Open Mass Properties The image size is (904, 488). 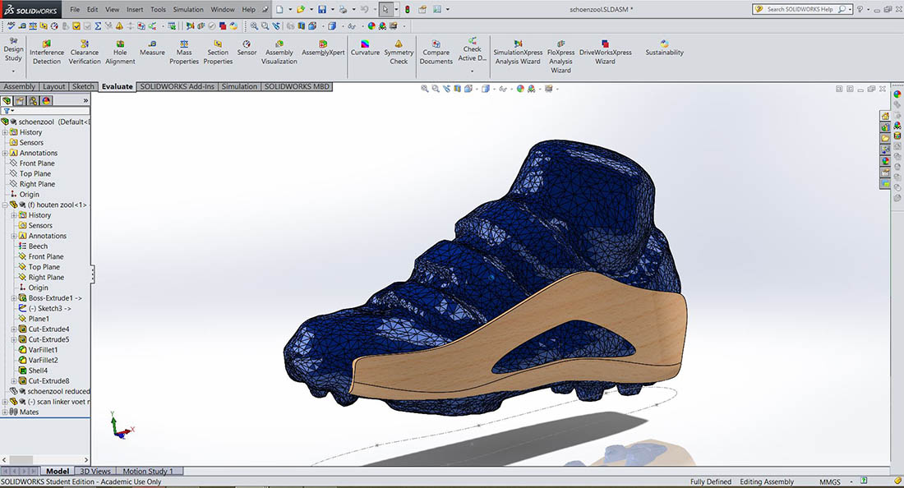184,53
